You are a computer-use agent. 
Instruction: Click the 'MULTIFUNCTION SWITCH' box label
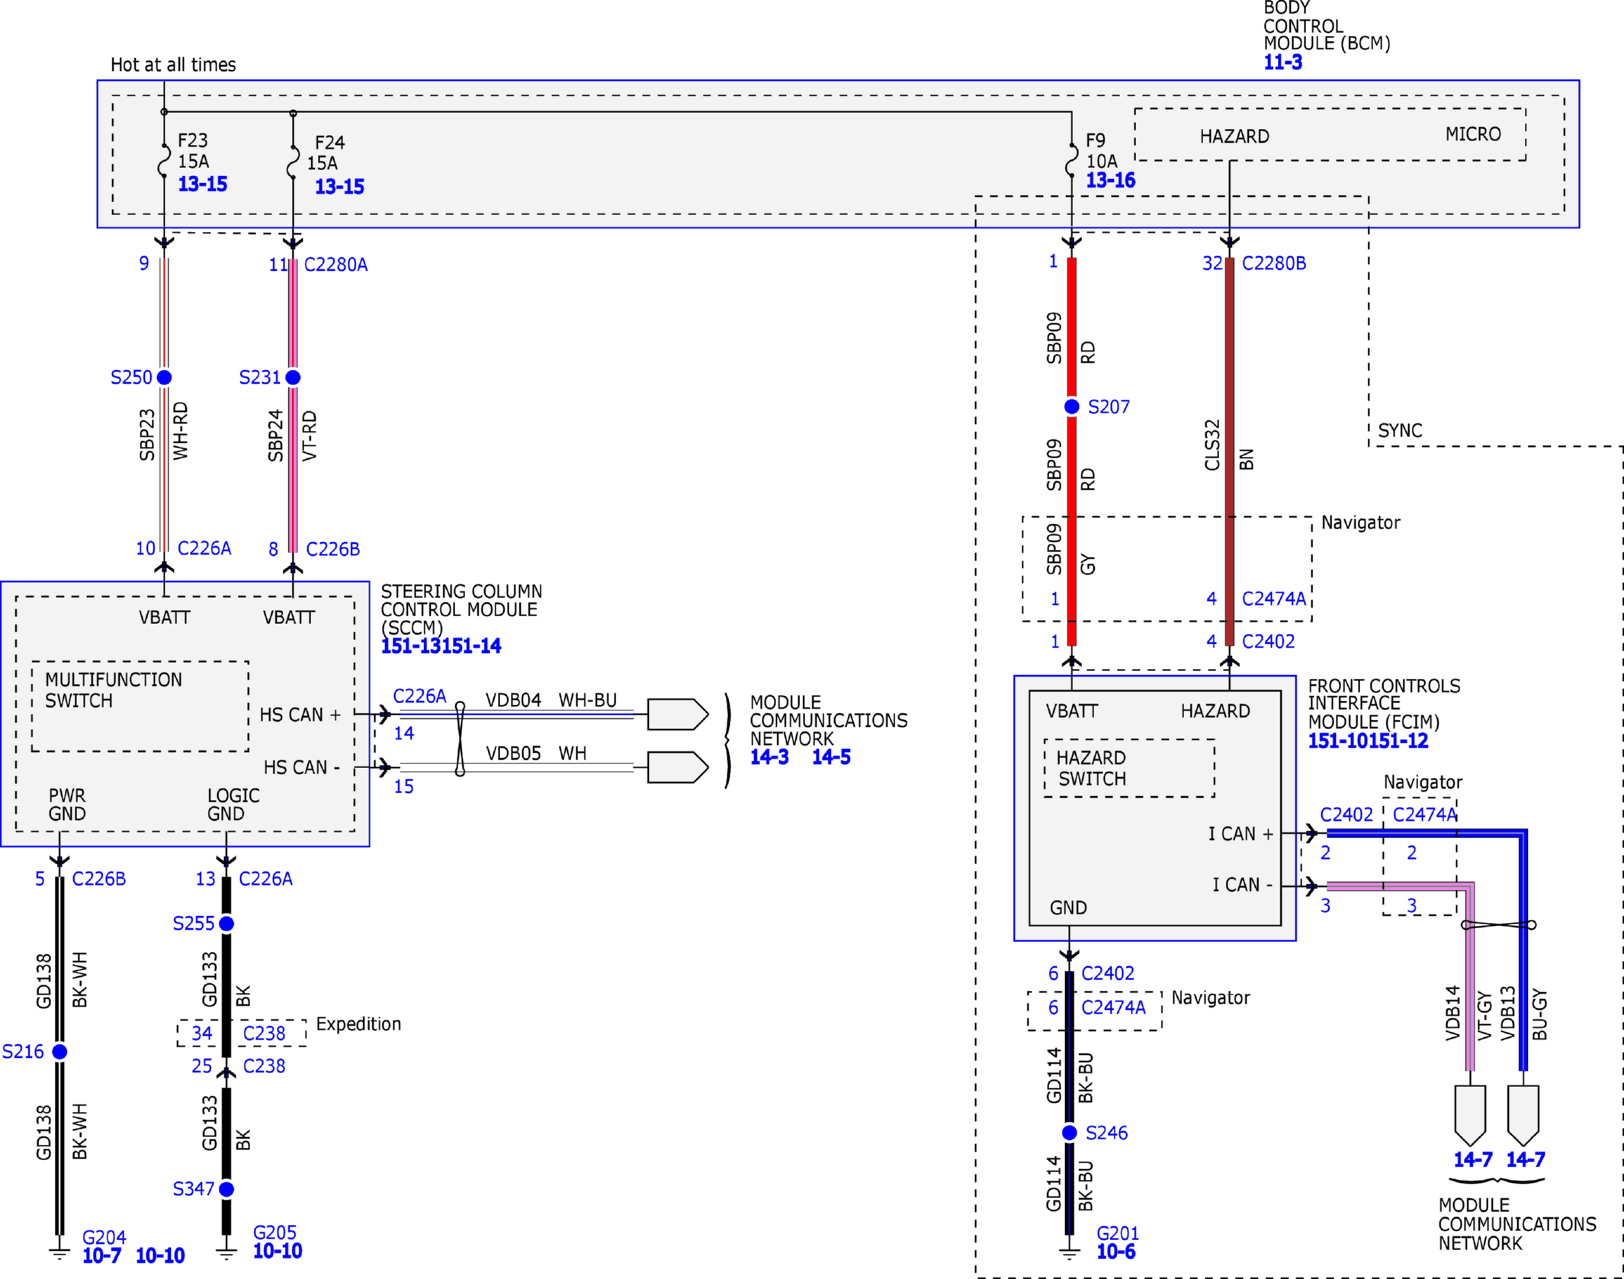point(113,690)
